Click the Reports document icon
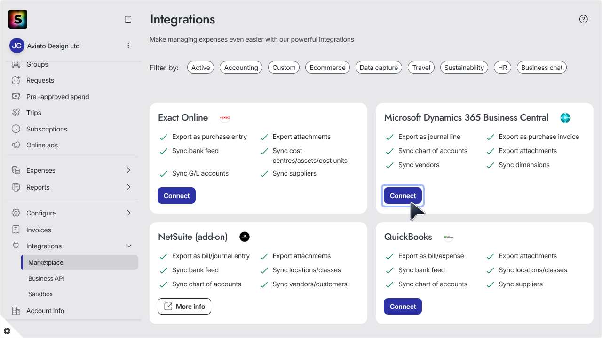The image size is (602, 338). pyautogui.click(x=16, y=187)
